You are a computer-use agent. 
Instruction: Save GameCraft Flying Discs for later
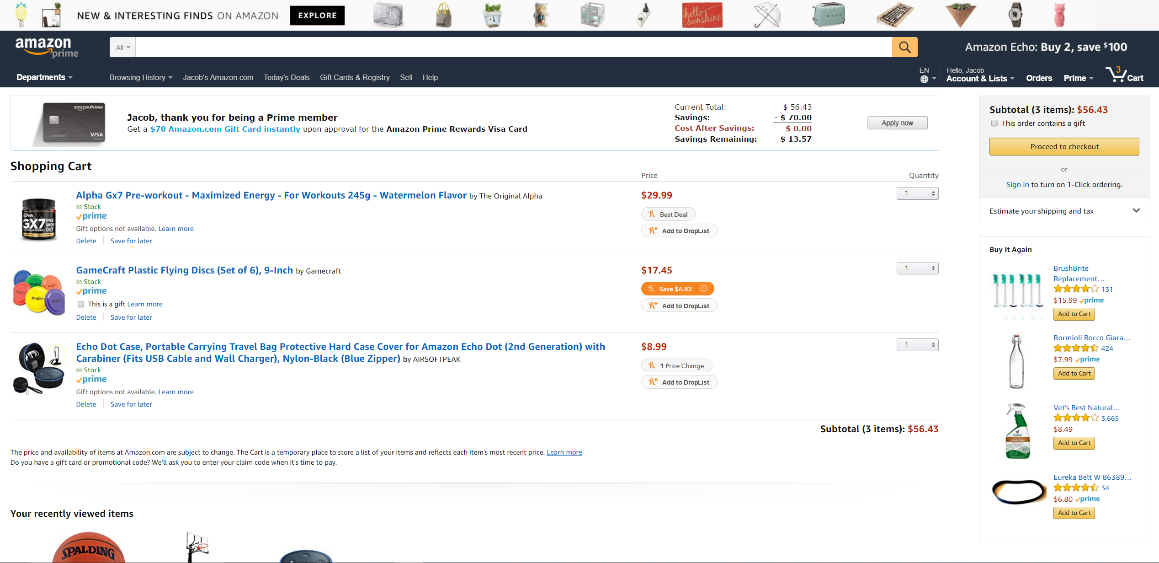click(x=131, y=317)
